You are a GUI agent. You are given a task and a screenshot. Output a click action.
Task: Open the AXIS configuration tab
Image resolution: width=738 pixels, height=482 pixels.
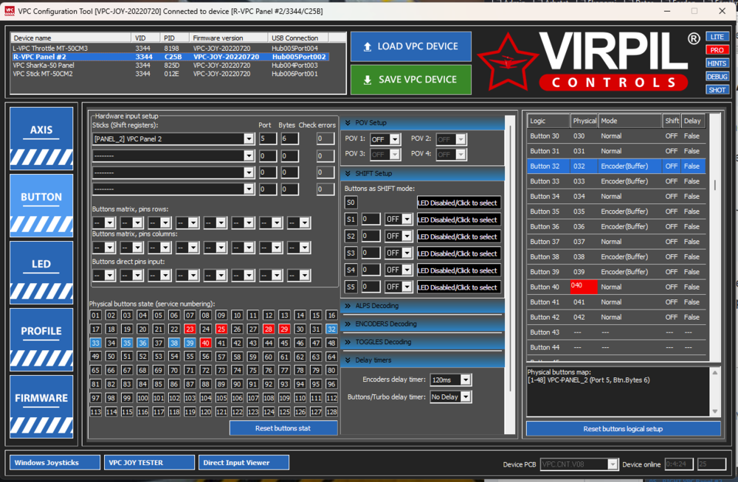pos(41,139)
